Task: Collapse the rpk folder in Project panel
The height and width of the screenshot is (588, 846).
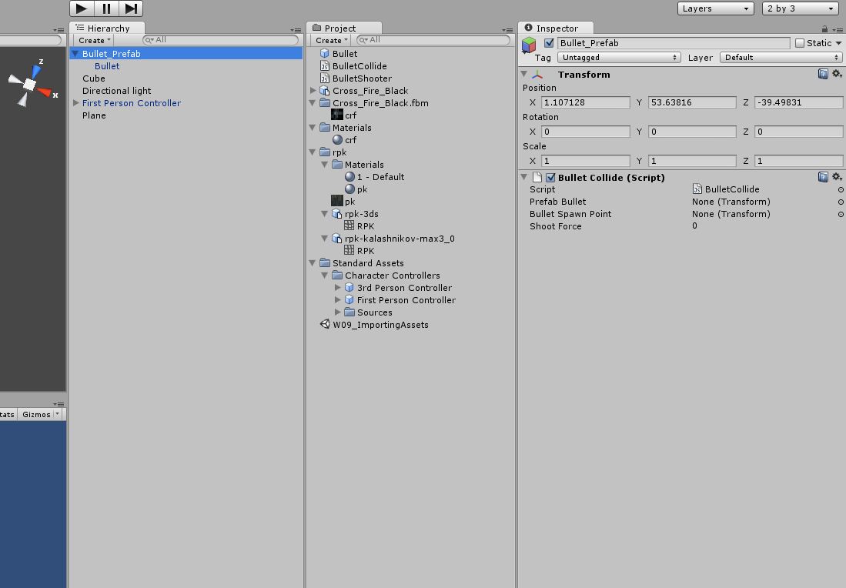Action: pos(313,152)
